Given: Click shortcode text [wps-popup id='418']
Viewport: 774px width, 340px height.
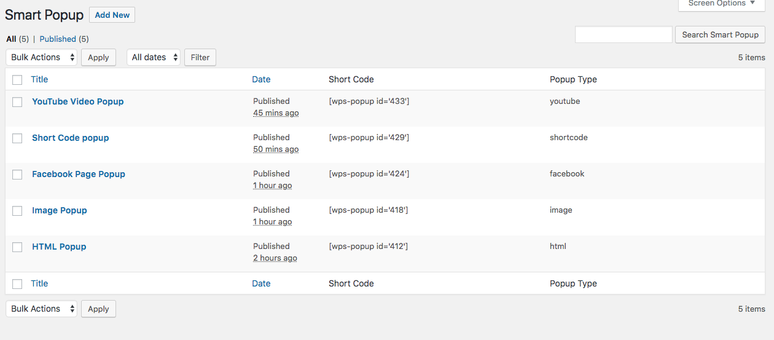Looking at the screenshot, I should pyautogui.click(x=368, y=210).
